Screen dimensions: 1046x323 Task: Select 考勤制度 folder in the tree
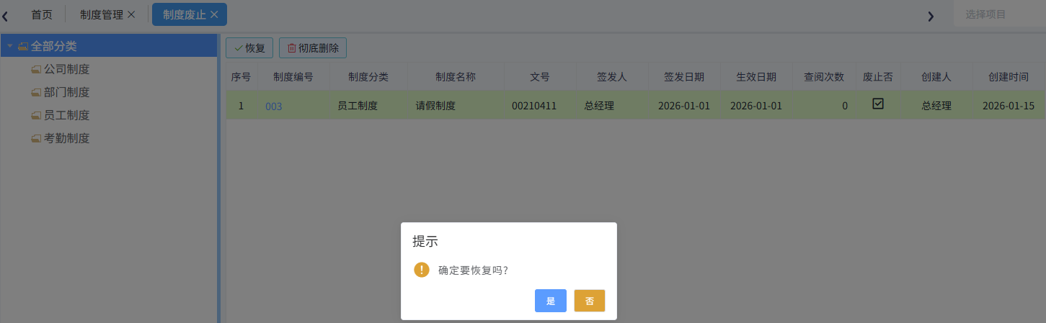[66, 138]
